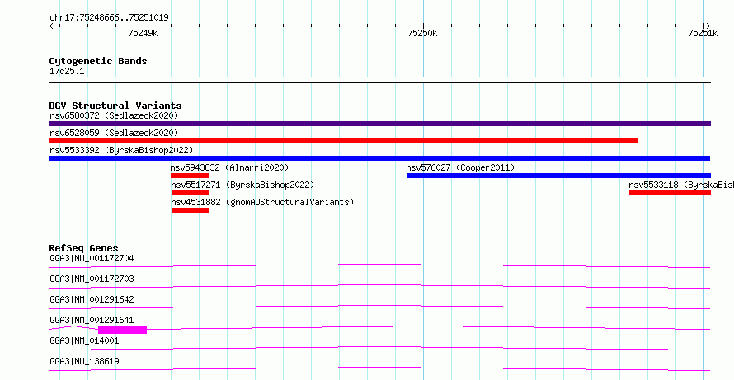
Task: Click the 17q25.1 cytogenetic band bar
Action: (379, 80)
